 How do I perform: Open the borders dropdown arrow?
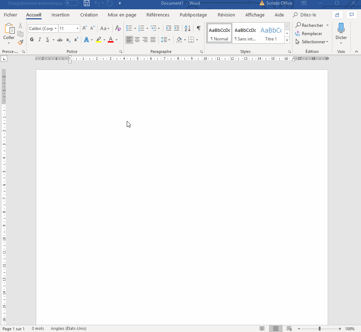coord(197,40)
